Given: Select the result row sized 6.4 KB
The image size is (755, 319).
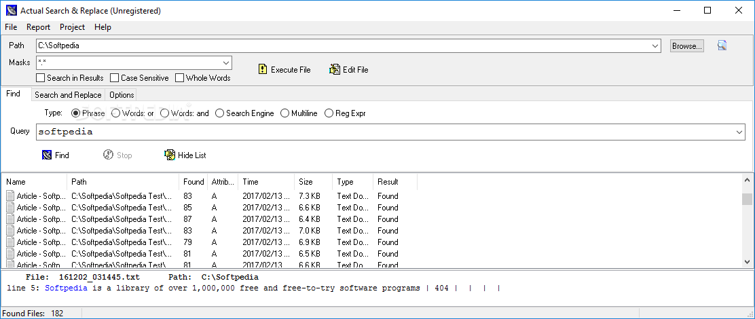Looking at the screenshot, I should tap(210, 219).
